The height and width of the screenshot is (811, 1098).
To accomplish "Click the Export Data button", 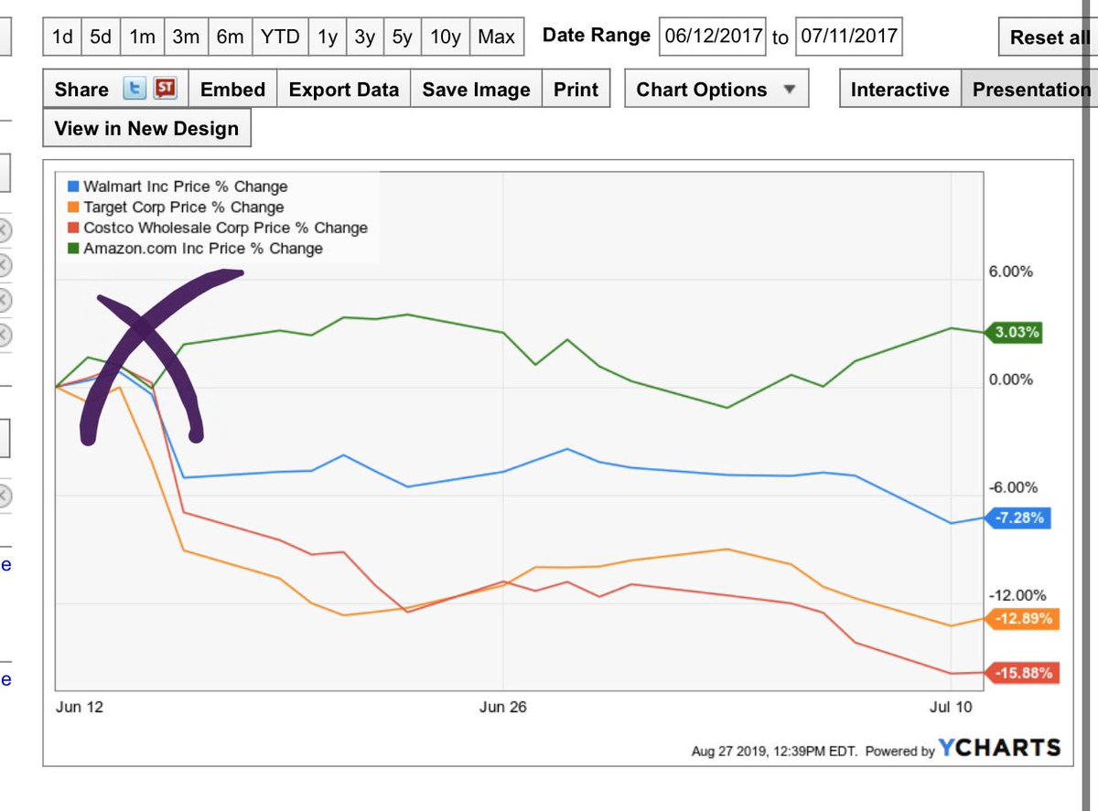I will coord(344,90).
